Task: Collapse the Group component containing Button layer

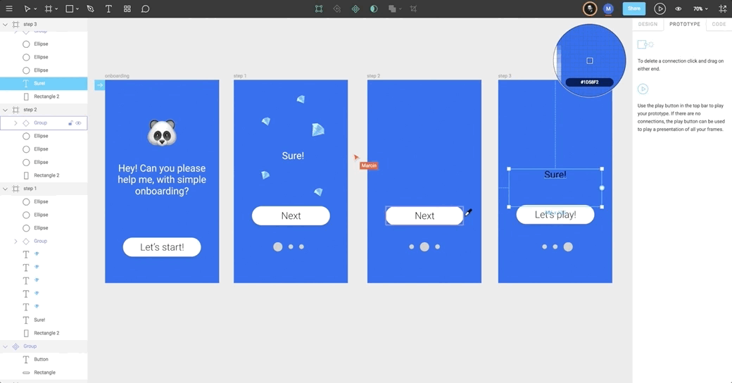Action: [5, 346]
